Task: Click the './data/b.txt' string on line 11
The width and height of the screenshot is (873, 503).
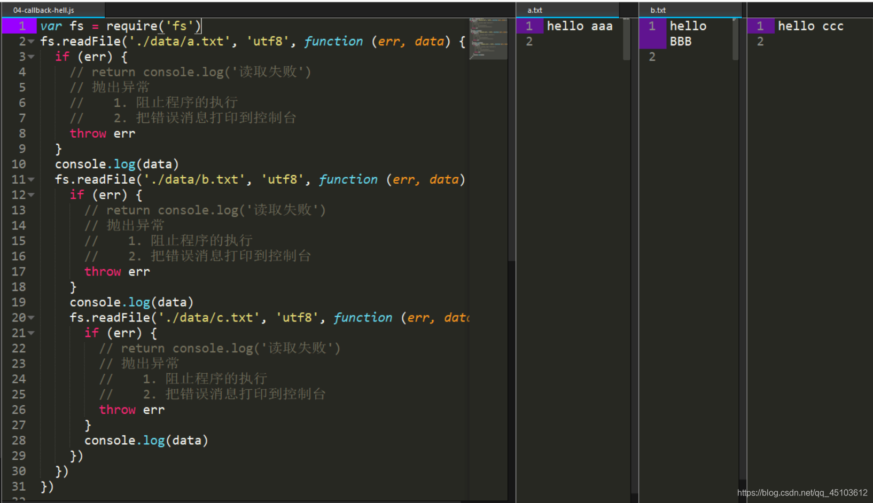Action: click(x=194, y=179)
